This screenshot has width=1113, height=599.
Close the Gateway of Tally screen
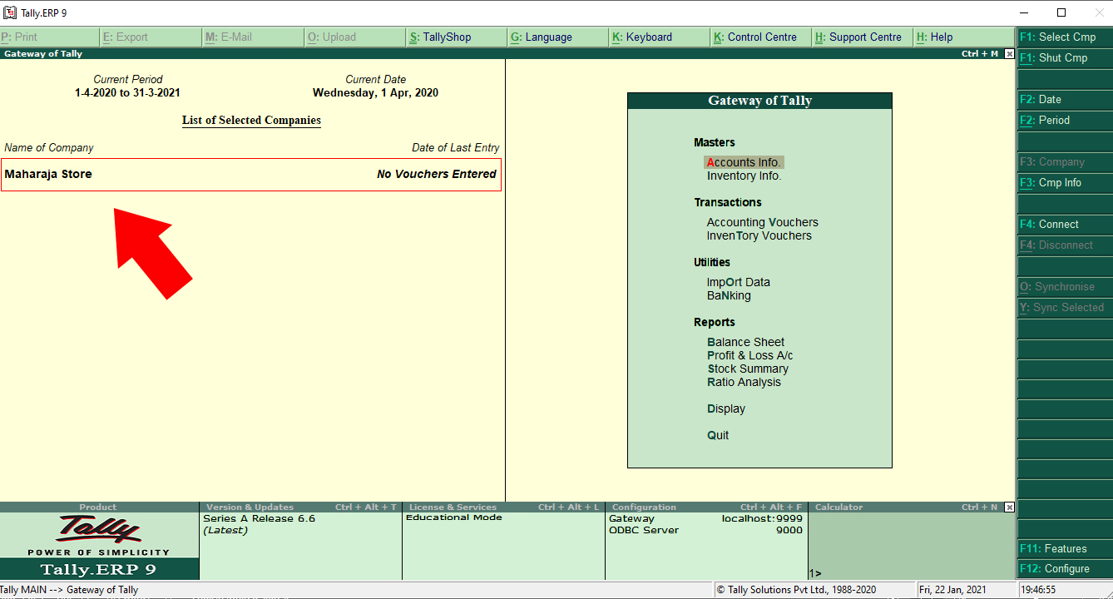tap(1009, 53)
